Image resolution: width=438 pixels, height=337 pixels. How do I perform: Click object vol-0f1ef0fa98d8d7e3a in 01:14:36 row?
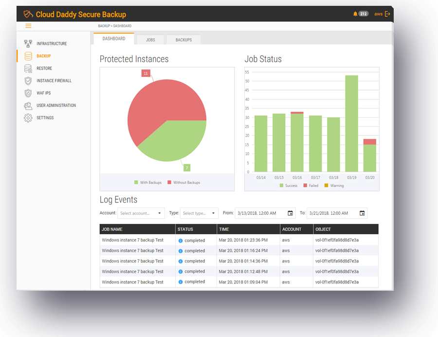337,261
